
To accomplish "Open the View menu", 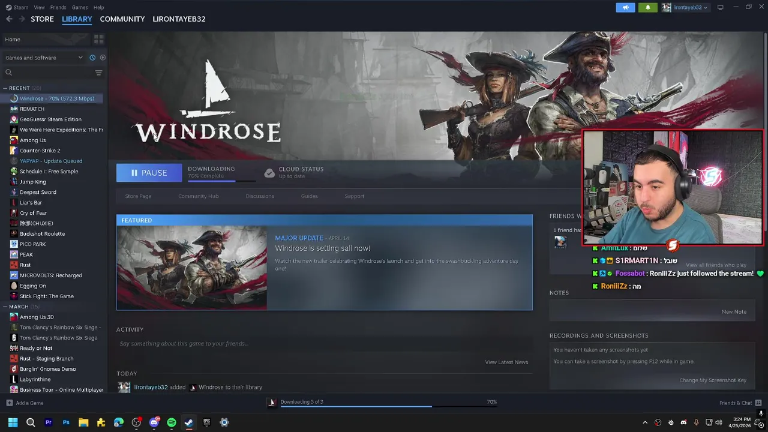I will [x=40, y=7].
